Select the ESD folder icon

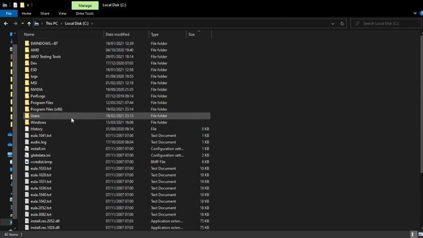tap(26, 69)
